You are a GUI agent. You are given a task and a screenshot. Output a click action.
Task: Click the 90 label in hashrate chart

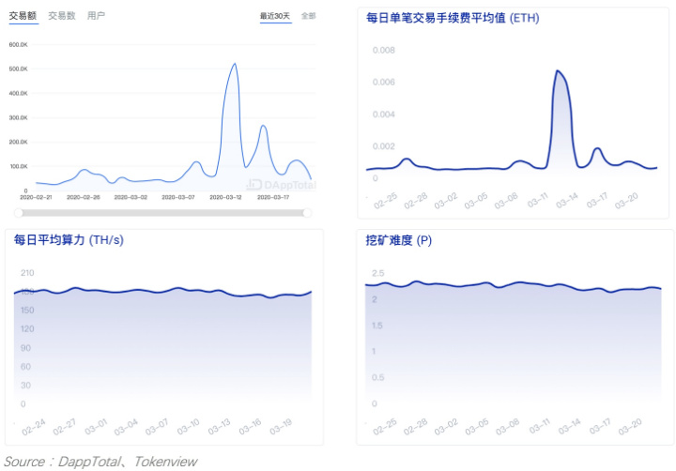pos(26,348)
